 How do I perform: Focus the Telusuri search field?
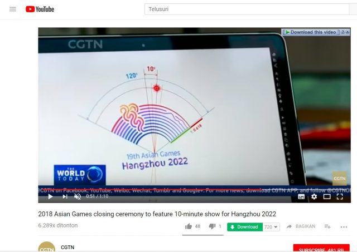[x=247, y=9]
